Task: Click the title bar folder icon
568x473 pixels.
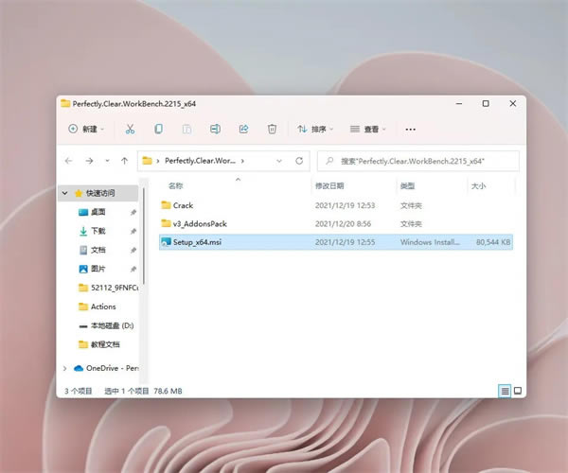Action: point(65,103)
